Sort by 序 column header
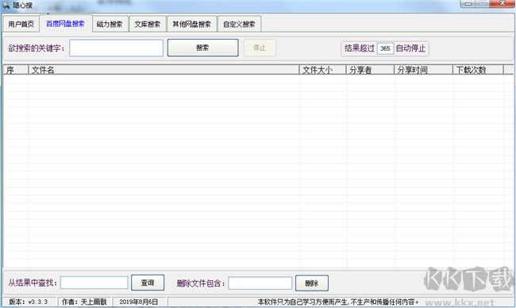 point(15,70)
